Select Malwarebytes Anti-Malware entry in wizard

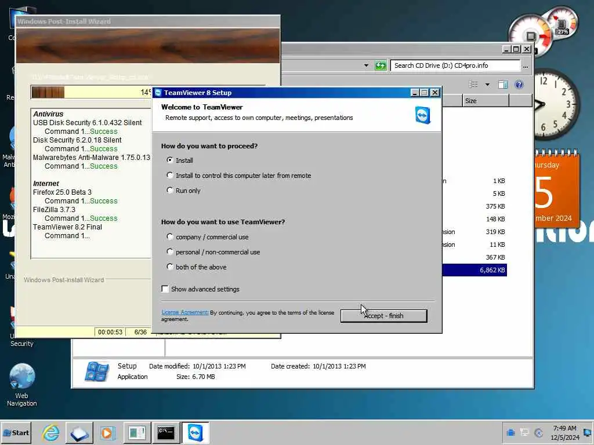pos(91,158)
